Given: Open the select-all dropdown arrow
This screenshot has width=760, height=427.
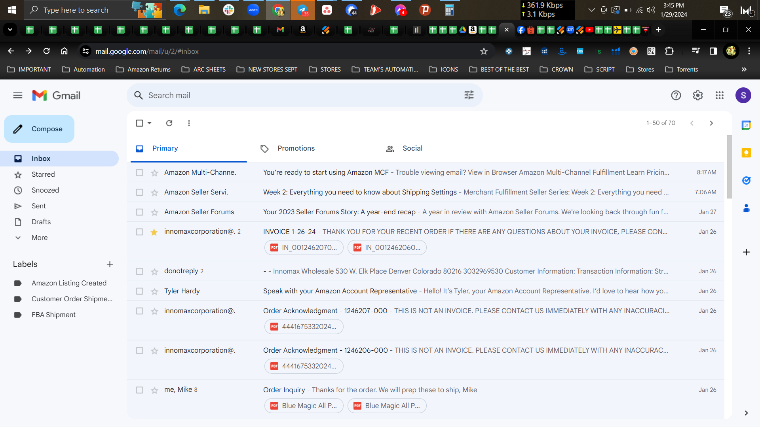Looking at the screenshot, I should 149,123.
